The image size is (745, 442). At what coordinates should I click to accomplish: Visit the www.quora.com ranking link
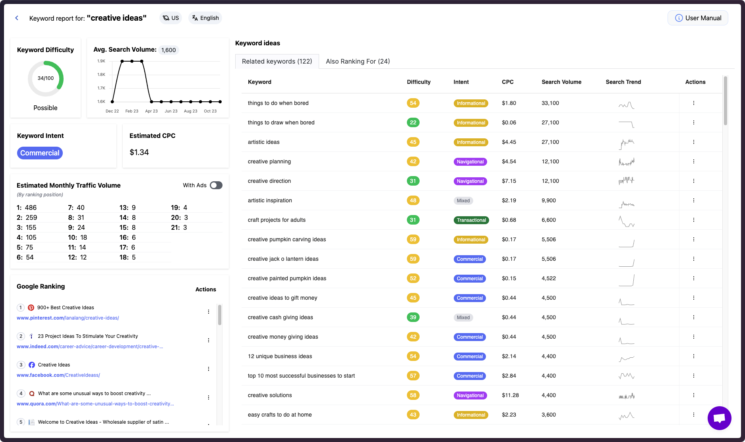click(x=36, y=403)
